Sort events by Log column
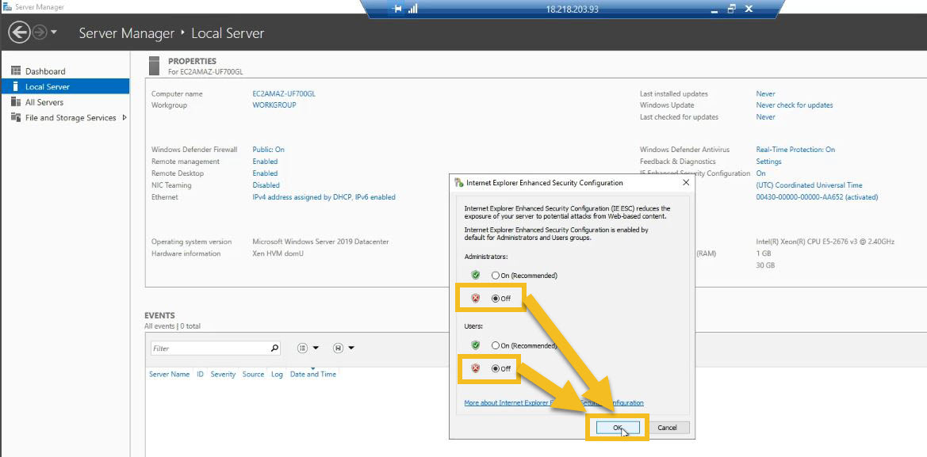 (x=277, y=375)
